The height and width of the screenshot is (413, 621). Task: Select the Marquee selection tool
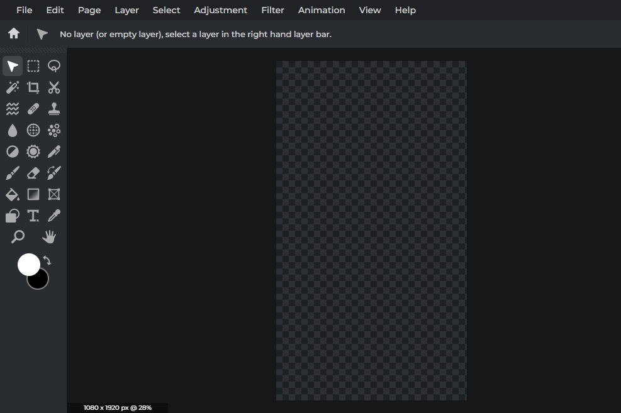[x=33, y=66]
